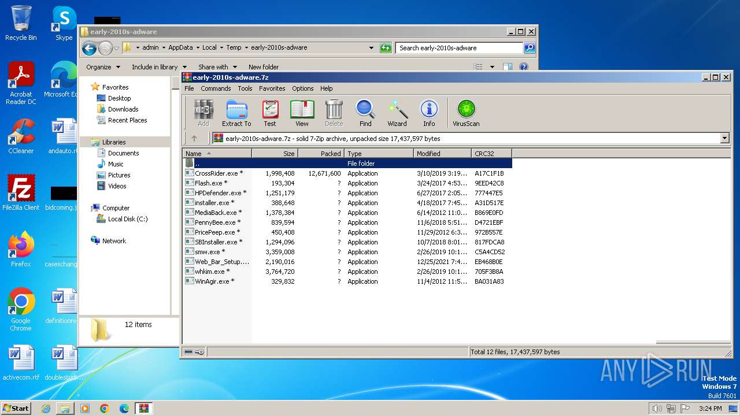Image resolution: width=740 pixels, height=416 pixels.
Task: Open Firefox desktop icon
Action: 21,249
